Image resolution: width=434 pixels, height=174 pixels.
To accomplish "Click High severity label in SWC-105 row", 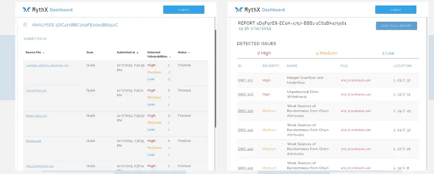I will click(x=266, y=94).
